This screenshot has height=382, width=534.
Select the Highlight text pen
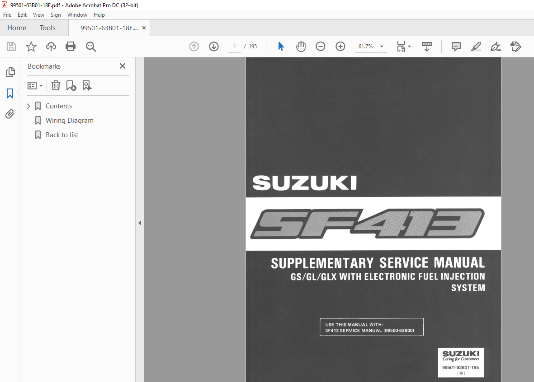coord(476,47)
